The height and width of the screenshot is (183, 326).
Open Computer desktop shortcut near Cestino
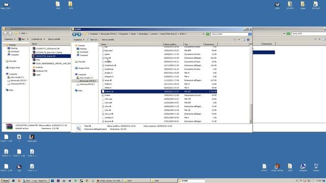click(x=303, y=168)
